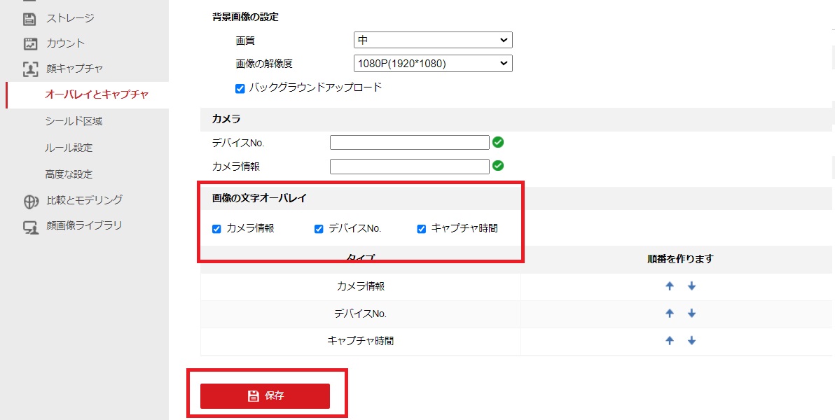Image resolution: width=835 pixels, height=420 pixels.
Task: Open the 顔キャプチャ face capture icon
Action: click(x=29, y=69)
